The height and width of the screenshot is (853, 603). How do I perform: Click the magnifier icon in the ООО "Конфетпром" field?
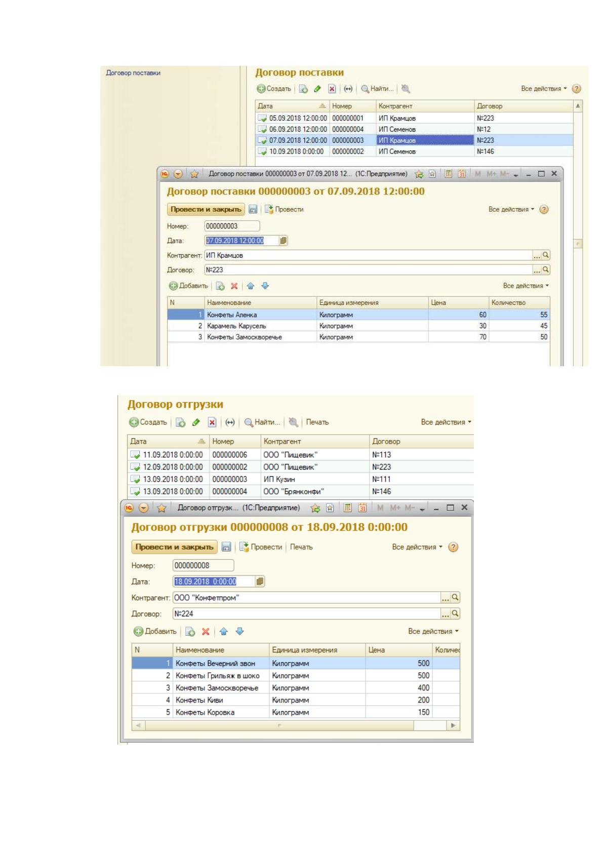(455, 598)
